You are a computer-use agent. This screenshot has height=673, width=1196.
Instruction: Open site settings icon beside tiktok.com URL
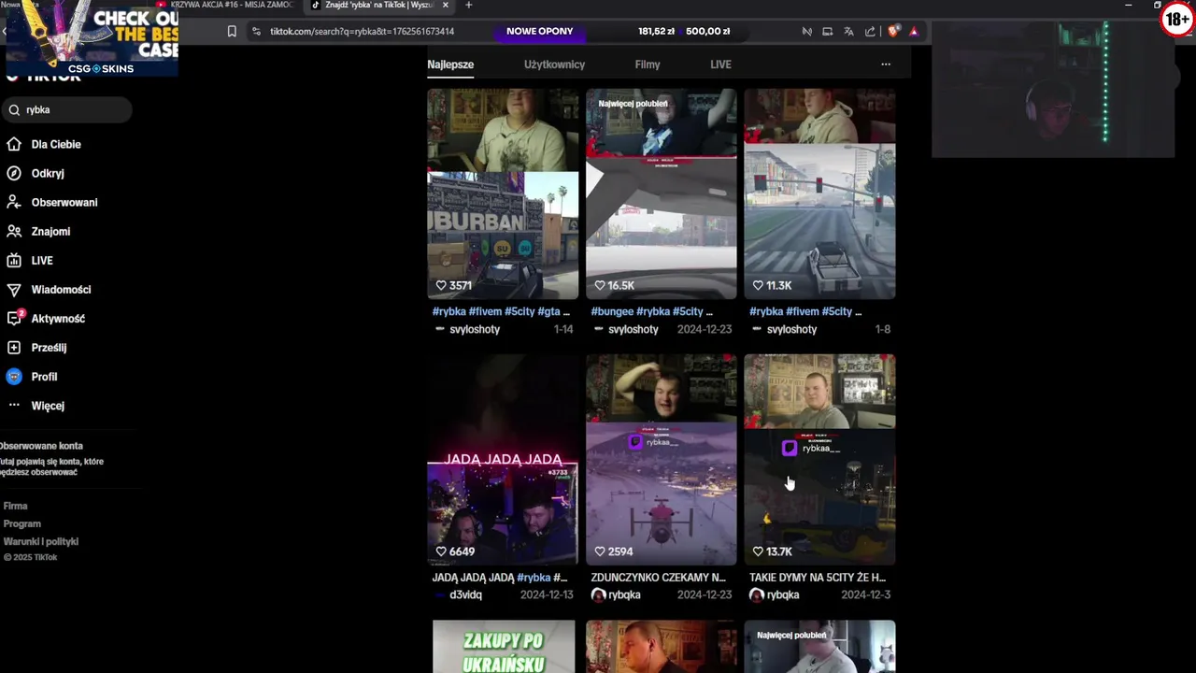(256, 31)
